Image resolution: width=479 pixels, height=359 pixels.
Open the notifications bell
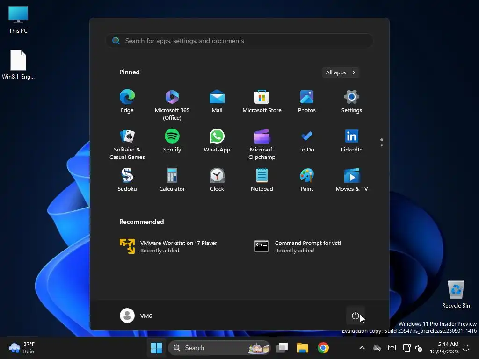pyautogui.click(x=466, y=348)
